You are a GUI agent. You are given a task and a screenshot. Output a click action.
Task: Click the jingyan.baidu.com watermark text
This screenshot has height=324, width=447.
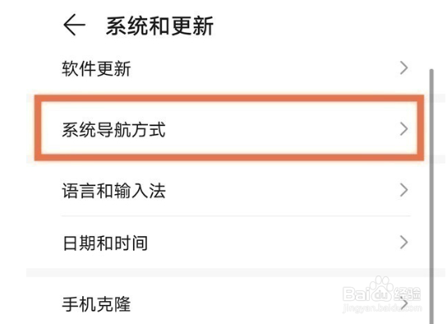coord(382,308)
